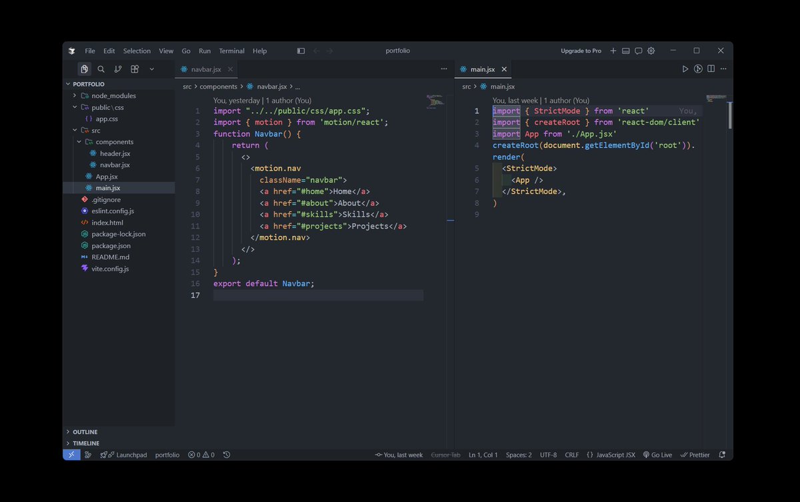Click Go Live in status bar
Image resolution: width=800 pixels, height=502 pixels.
657,455
